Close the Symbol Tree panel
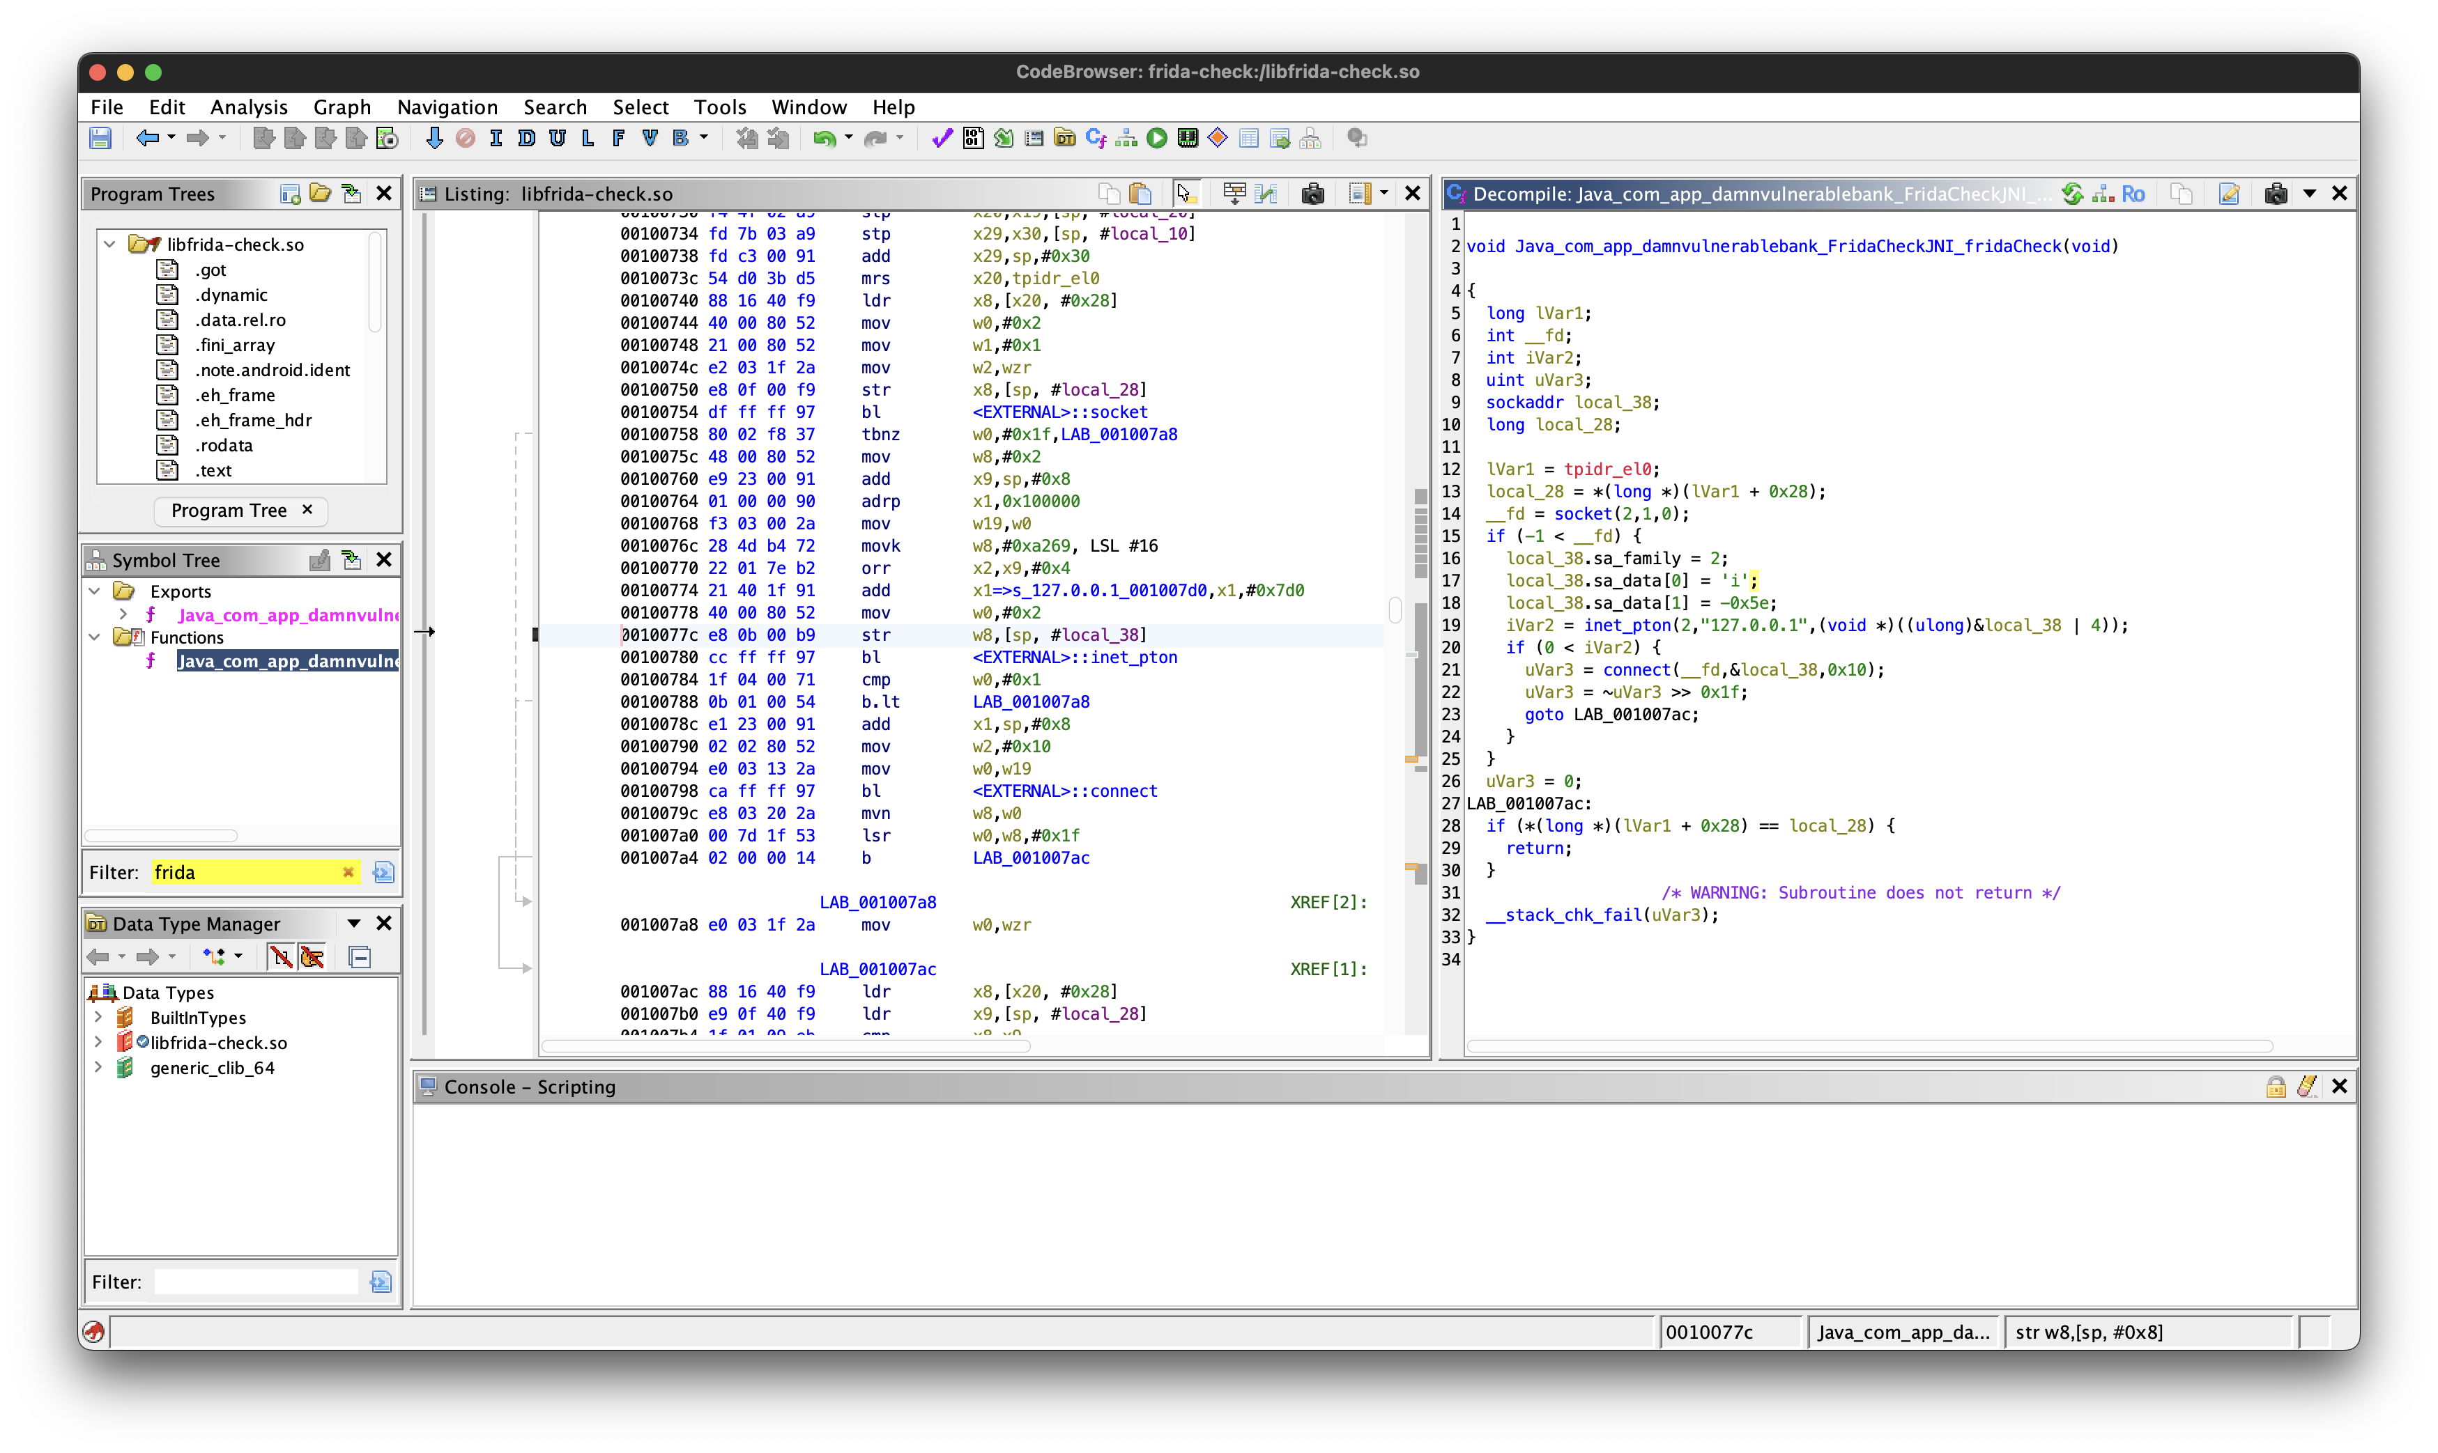This screenshot has width=2438, height=1453. click(384, 560)
